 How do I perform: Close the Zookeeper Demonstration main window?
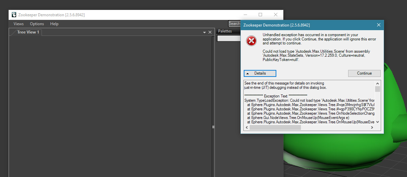276,15
